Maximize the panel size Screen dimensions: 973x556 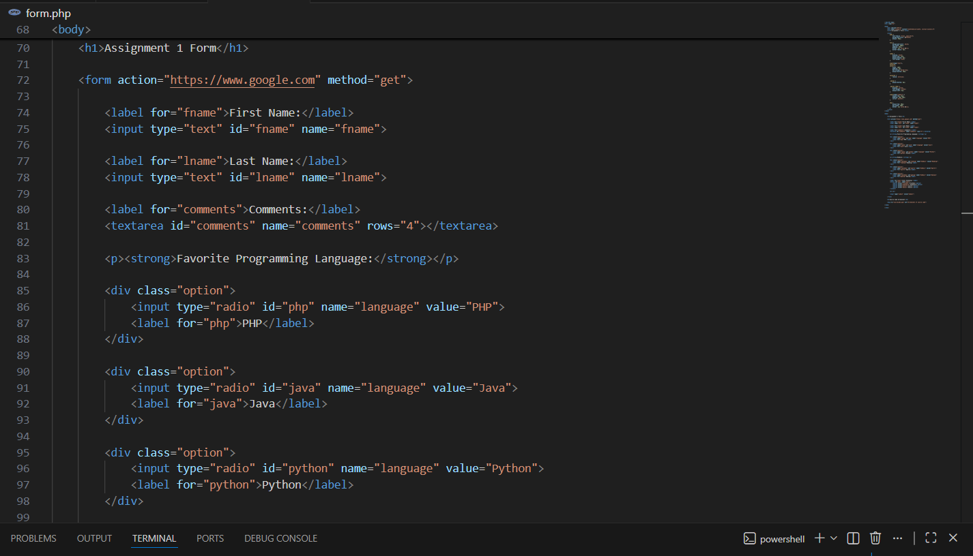tap(931, 538)
